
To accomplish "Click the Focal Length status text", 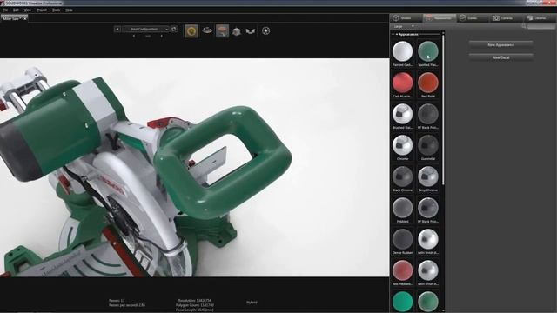I will (x=195, y=310).
